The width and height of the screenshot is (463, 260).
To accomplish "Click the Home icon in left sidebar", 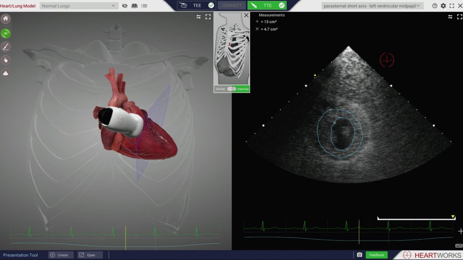I will coord(6,19).
